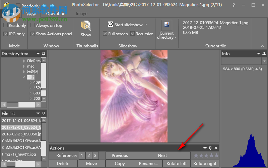The height and width of the screenshot is (168, 268).
Task: Toggle the Full screen checkbox
Action: 105,34
